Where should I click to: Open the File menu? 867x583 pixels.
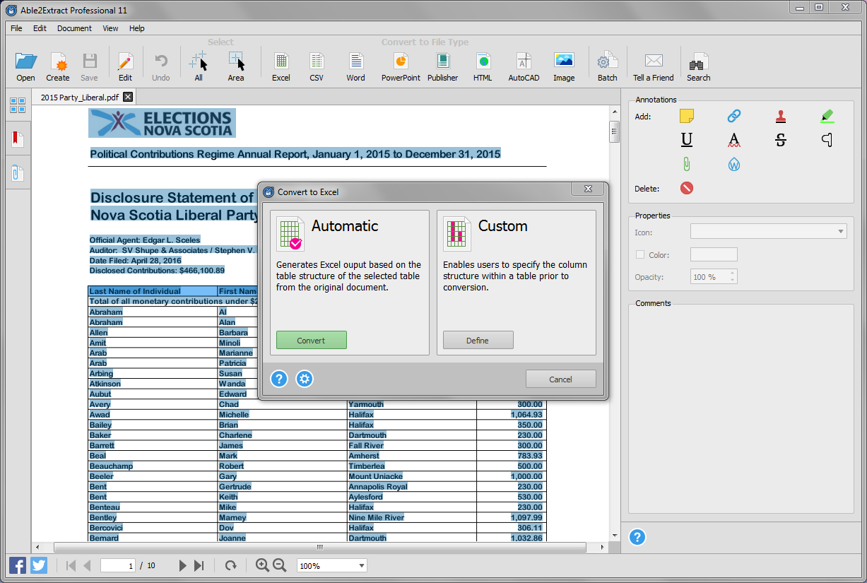pyautogui.click(x=16, y=28)
